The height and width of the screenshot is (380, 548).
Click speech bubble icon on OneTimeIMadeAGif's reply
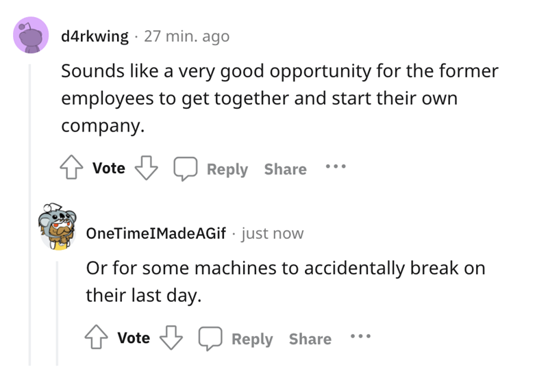pos(210,338)
